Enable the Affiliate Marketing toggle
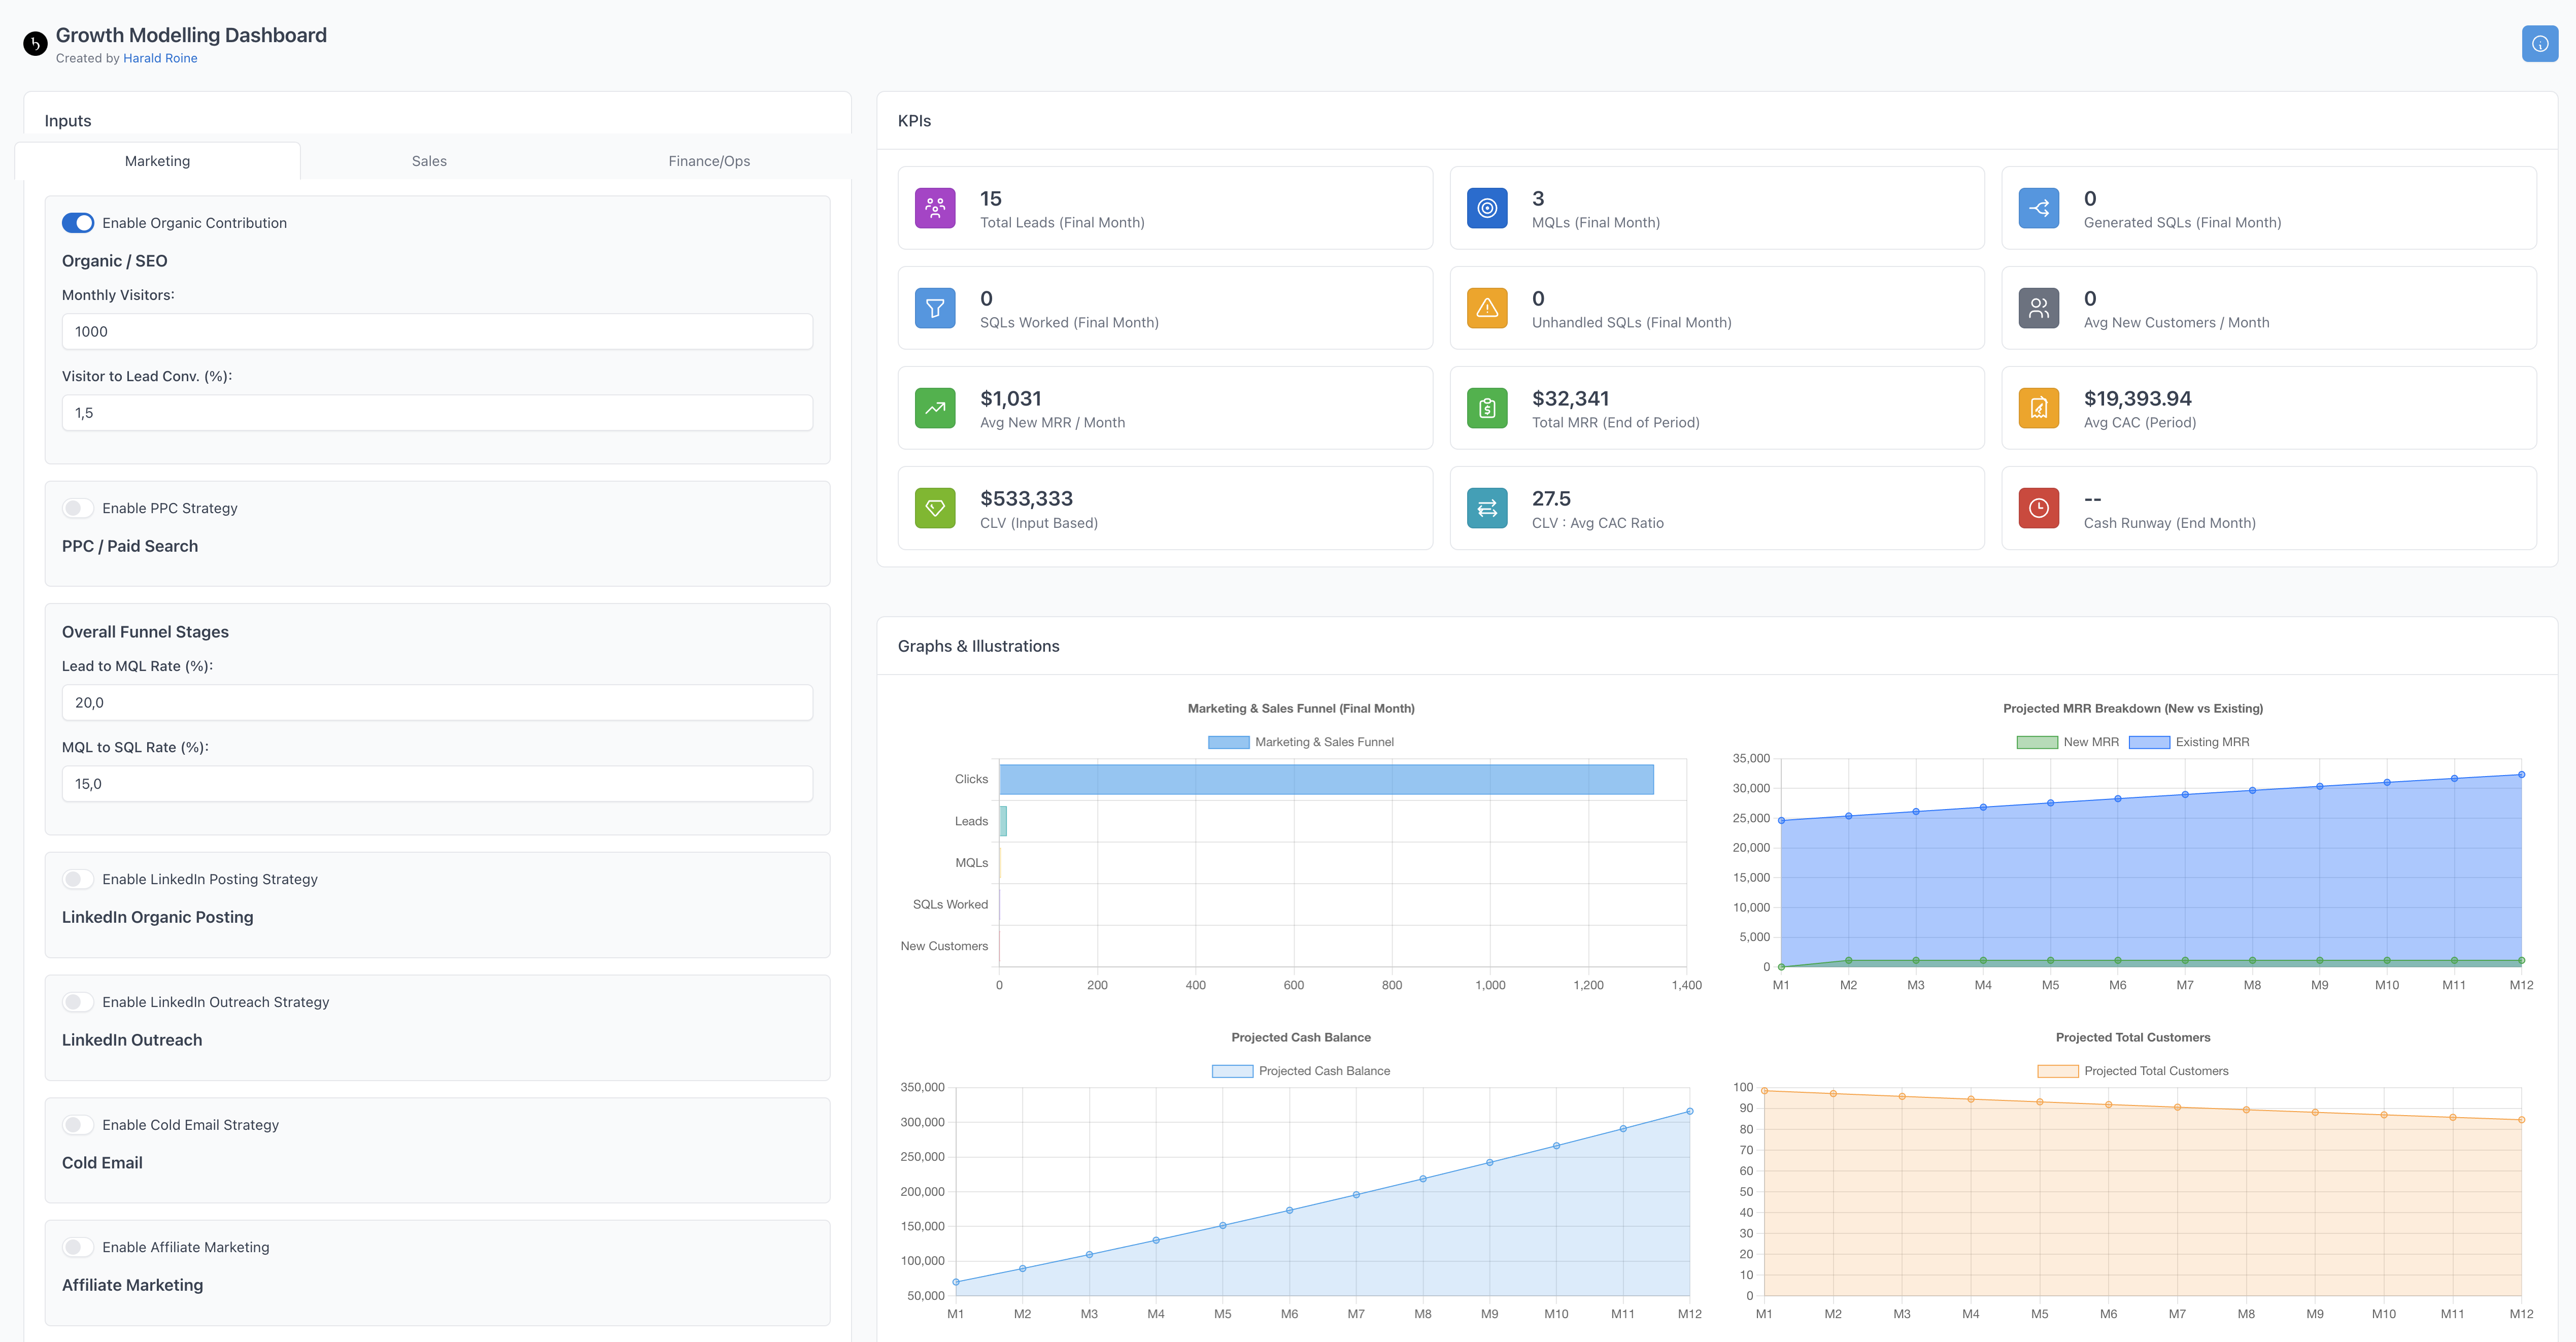The height and width of the screenshot is (1342, 2576). click(78, 1247)
